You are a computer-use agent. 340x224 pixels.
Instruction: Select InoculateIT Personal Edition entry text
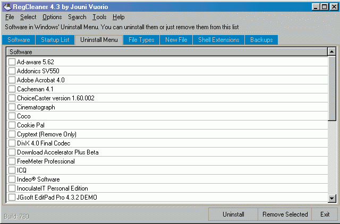[52, 188]
